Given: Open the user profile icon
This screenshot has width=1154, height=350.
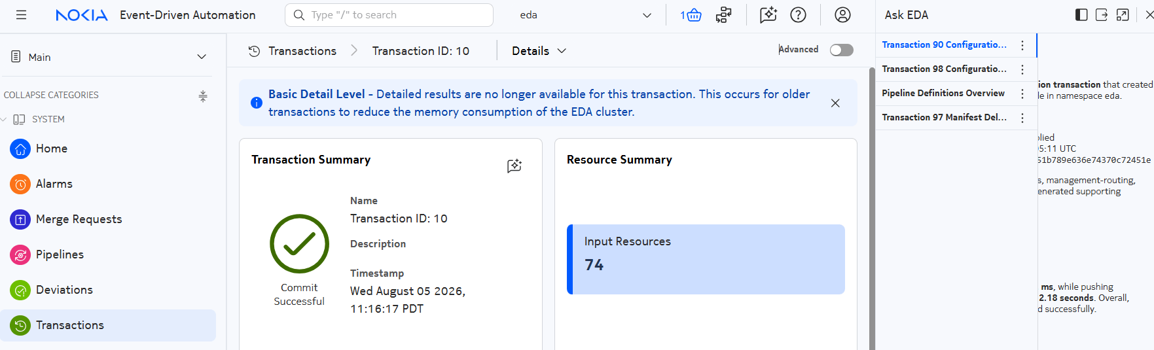Looking at the screenshot, I should (842, 15).
